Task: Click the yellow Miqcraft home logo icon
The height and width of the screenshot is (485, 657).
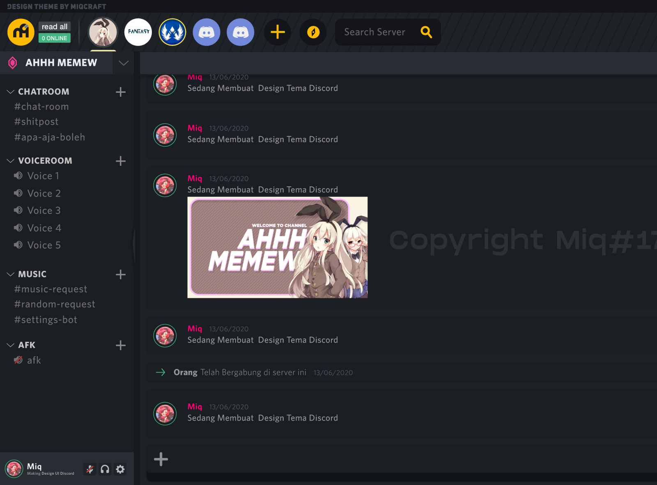Action: (x=21, y=32)
